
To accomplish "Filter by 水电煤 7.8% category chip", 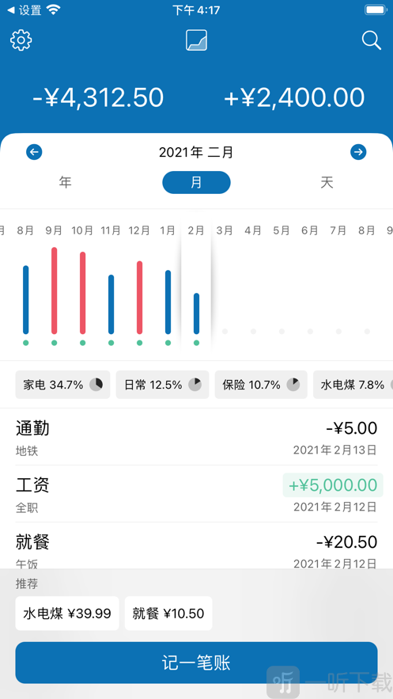I will [x=353, y=384].
